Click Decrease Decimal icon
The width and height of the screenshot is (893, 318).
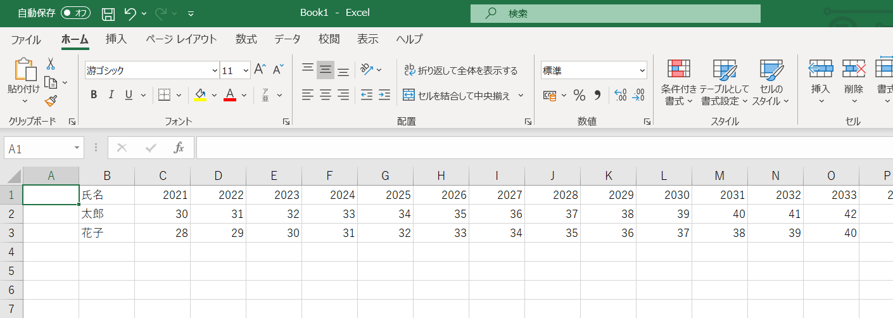pyautogui.click(x=638, y=96)
